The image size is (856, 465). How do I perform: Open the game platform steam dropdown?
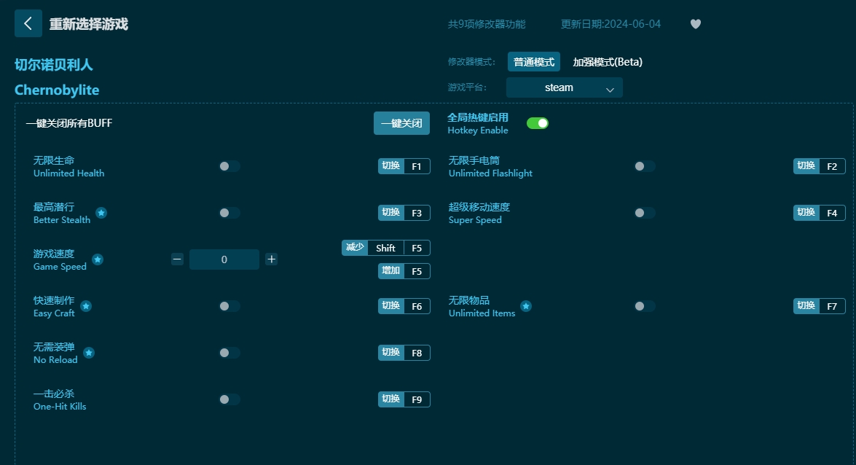coord(564,87)
